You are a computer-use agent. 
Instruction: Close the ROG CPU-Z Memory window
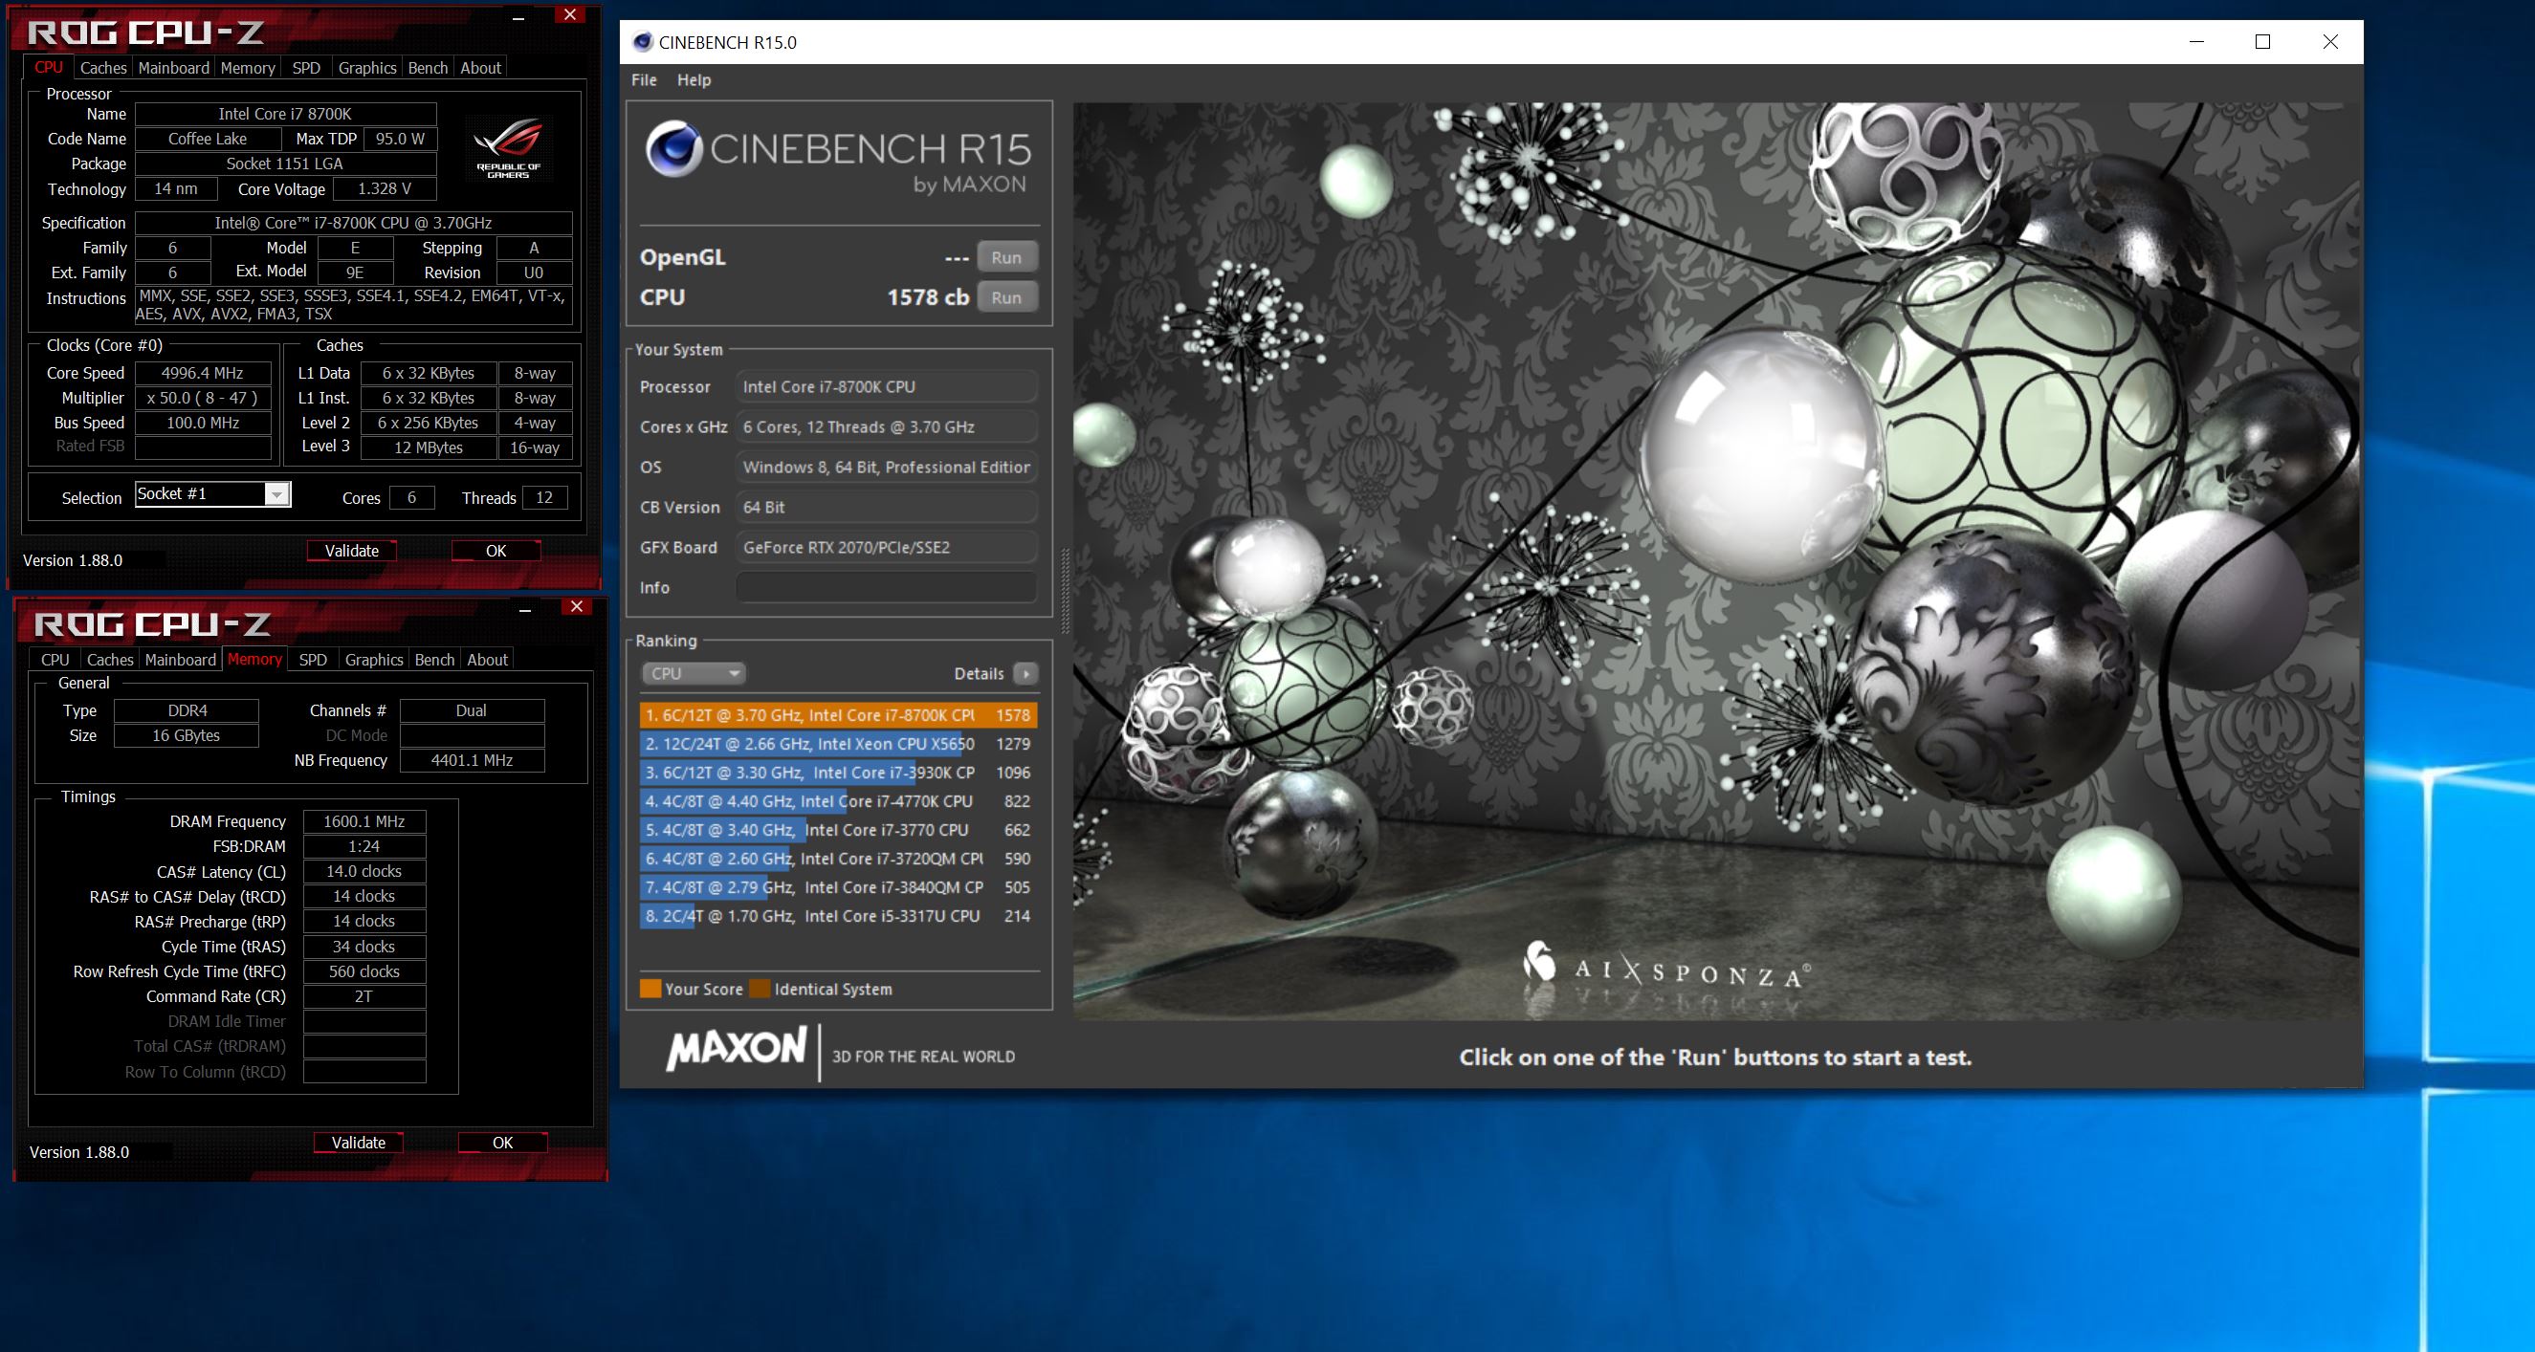click(577, 607)
